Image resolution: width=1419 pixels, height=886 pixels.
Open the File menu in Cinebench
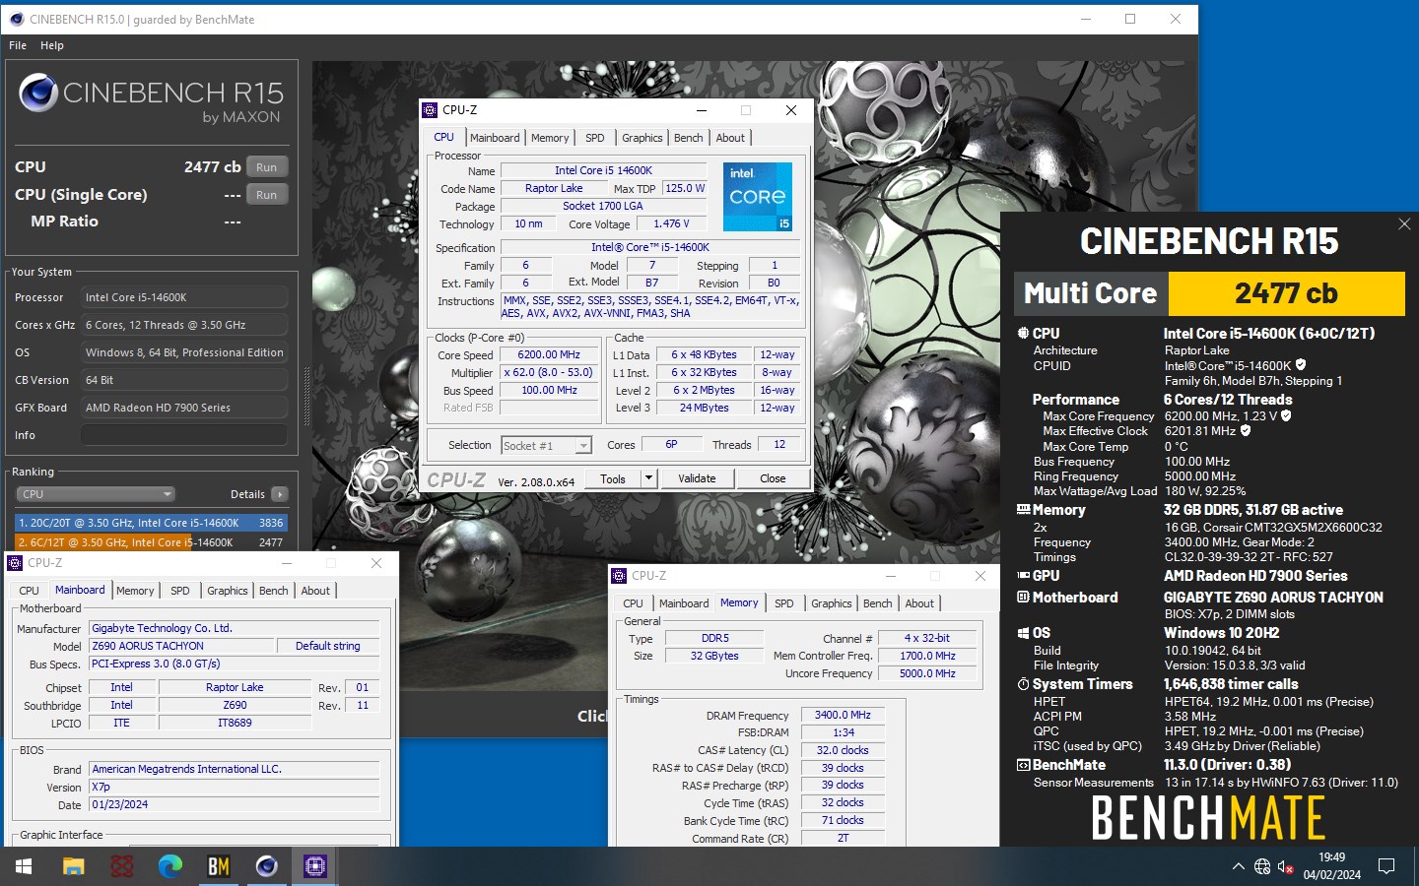18,45
